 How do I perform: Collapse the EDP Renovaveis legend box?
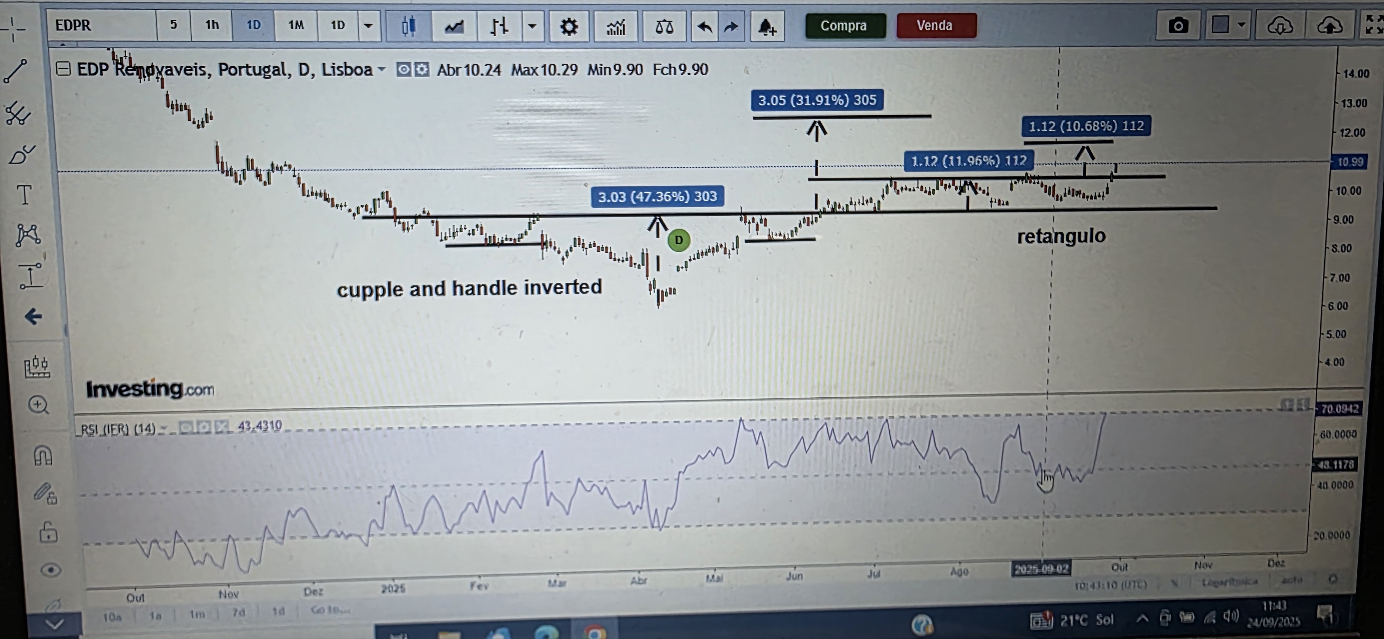coord(63,69)
